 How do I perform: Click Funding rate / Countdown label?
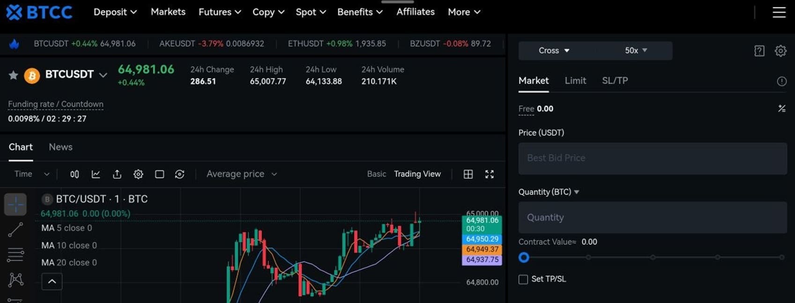56,104
